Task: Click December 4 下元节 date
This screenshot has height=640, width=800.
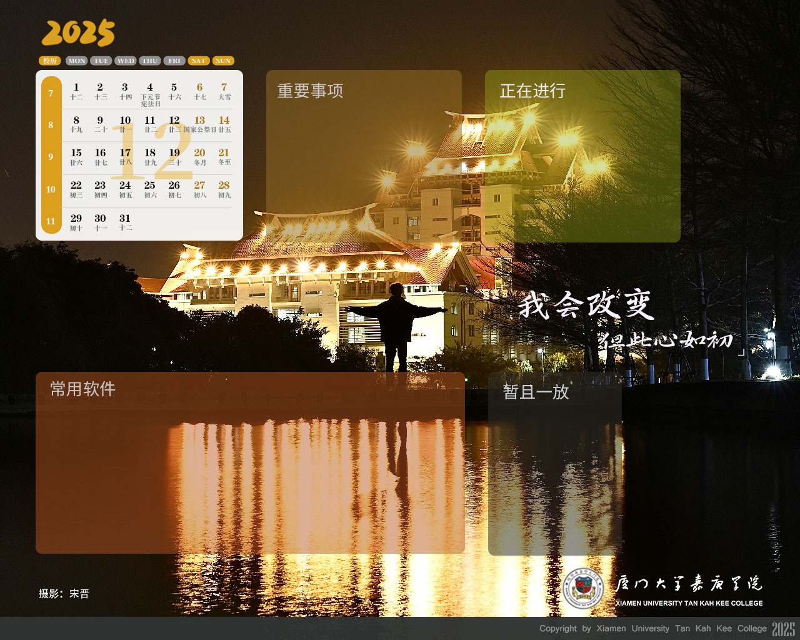Action: point(150,92)
